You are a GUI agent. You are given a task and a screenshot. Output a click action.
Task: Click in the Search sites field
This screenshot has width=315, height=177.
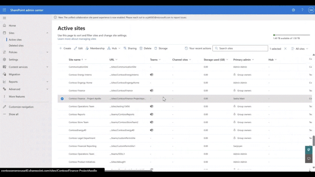(240, 49)
